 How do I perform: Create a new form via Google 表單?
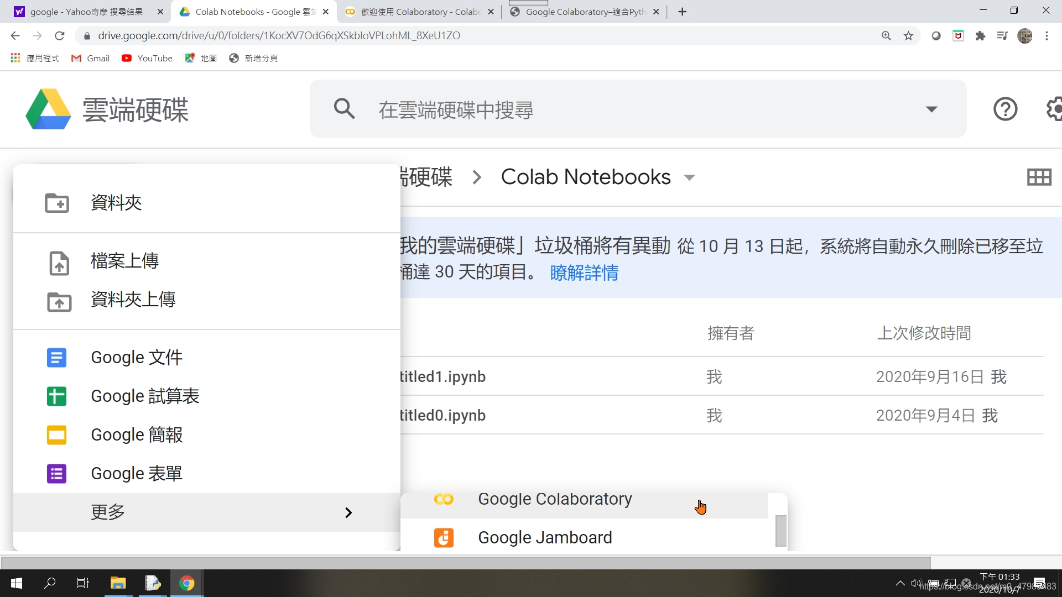(x=136, y=473)
